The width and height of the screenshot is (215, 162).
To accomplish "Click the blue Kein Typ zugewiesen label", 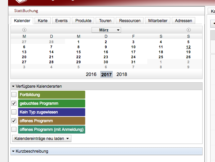I will pos(52,112).
